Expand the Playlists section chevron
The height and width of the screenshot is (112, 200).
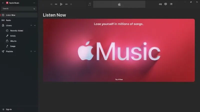coord(35,51)
